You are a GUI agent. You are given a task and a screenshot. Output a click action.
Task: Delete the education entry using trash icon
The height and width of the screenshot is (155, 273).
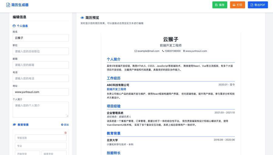coord(66,133)
